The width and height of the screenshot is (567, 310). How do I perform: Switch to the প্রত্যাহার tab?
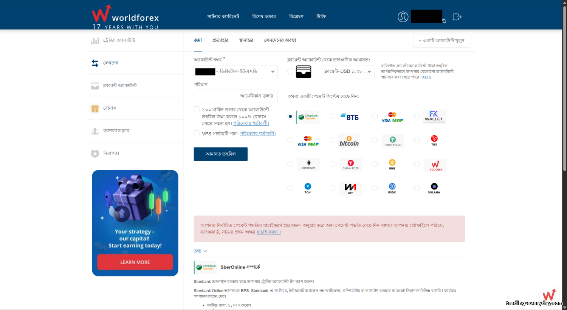220,40
